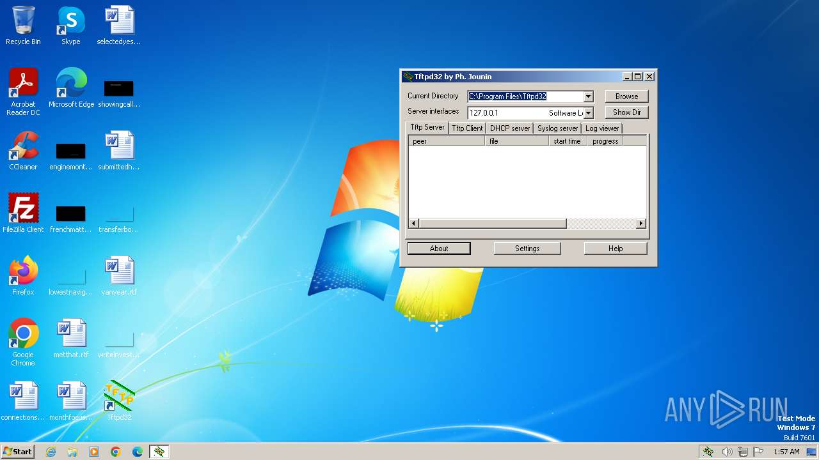This screenshot has height=460, width=819.
Task: Click the Tftpd32 title bar icon
Action: coord(408,77)
